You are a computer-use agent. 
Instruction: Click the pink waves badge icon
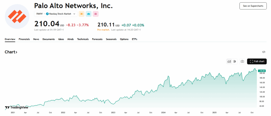[96, 14]
